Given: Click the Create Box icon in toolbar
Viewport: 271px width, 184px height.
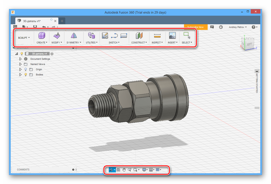Looking at the screenshot, I should [42, 36].
